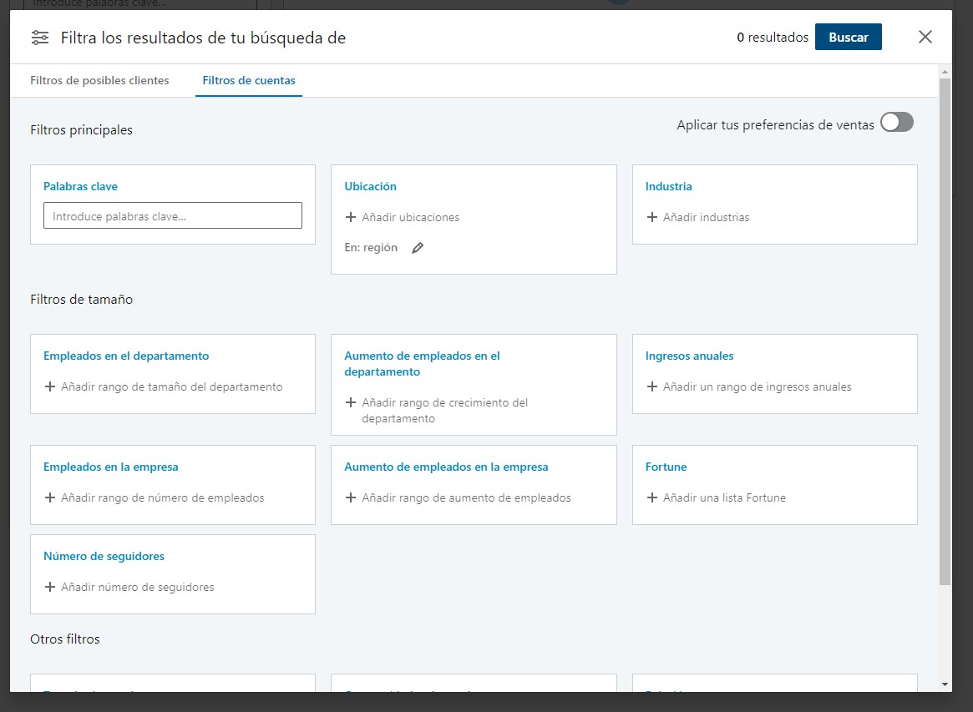Click plus icon for Añadir número de seguidores
Image resolution: width=973 pixels, height=712 pixels.
click(x=50, y=587)
